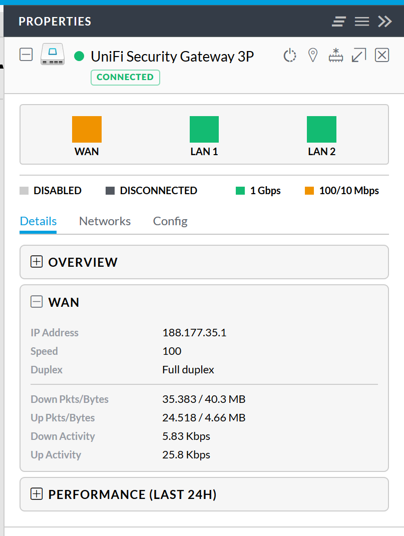The width and height of the screenshot is (404, 536).
Task: Click the restart device power icon
Action: (290, 55)
